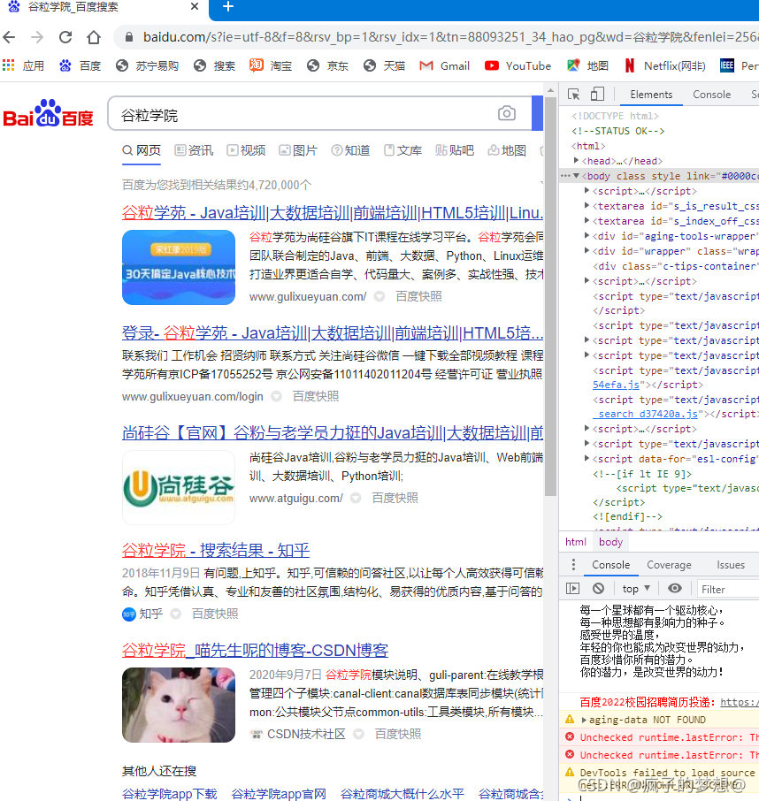Viewport: 759px width, 801px height.
Task: Switch to 图片 search tab
Action: tap(298, 150)
